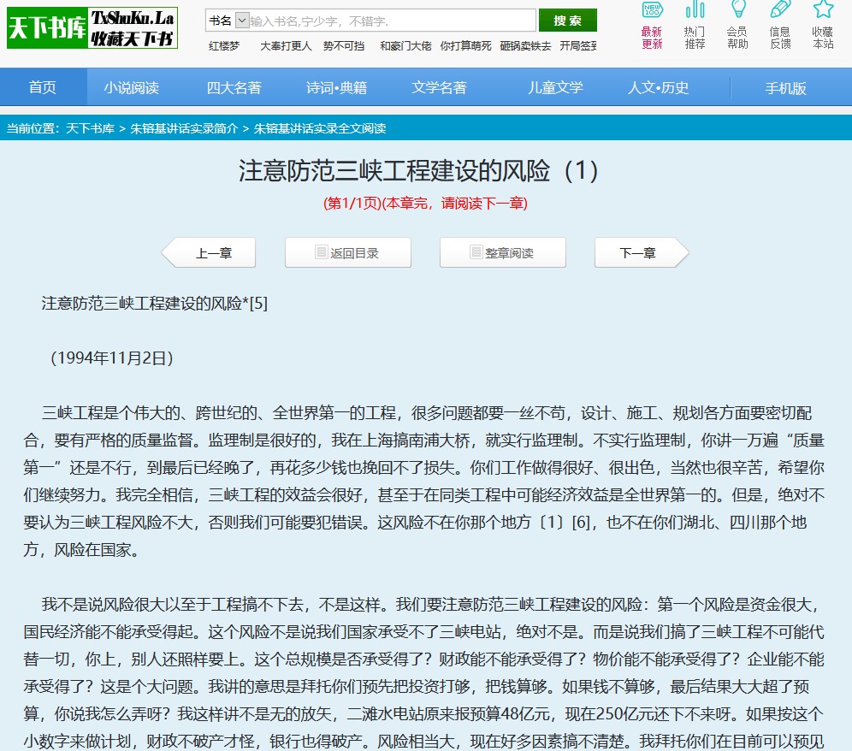Viewport: 852px width, 751px height.
Task: Focus the book name search field
Action: (x=393, y=21)
